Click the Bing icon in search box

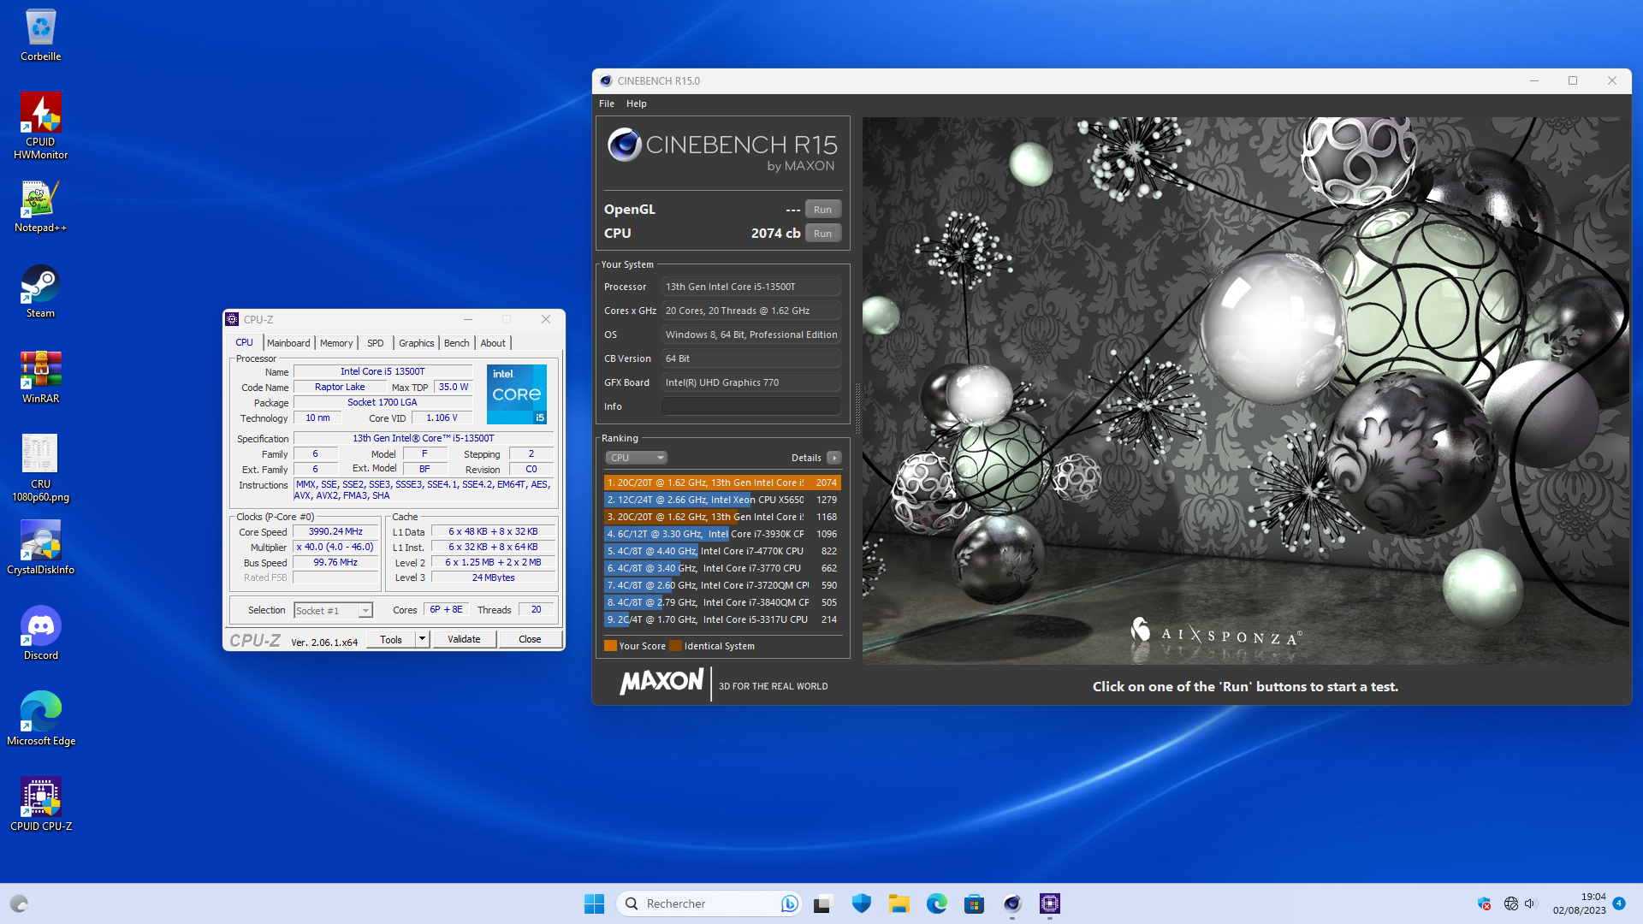[x=789, y=903]
